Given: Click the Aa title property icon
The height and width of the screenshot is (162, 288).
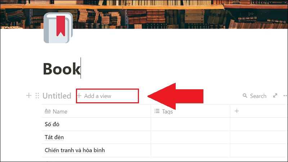Looking at the screenshot, I should pos(48,111).
